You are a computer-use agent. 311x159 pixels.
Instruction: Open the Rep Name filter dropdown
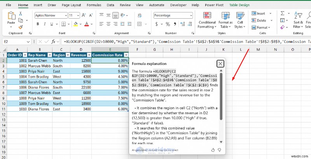[x=50, y=55]
